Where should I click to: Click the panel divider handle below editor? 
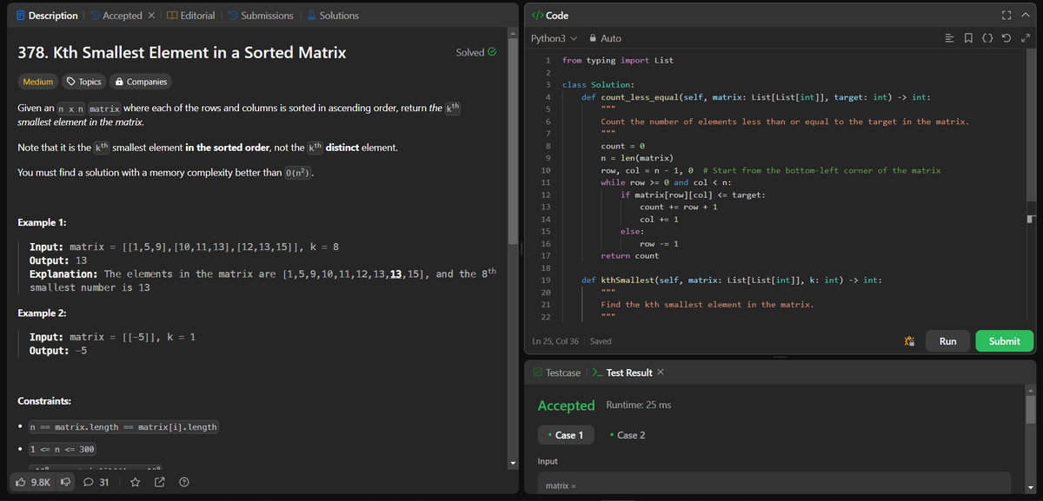(x=780, y=356)
